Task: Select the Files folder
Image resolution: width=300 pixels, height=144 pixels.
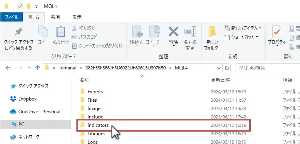Action: click(x=92, y=100)
